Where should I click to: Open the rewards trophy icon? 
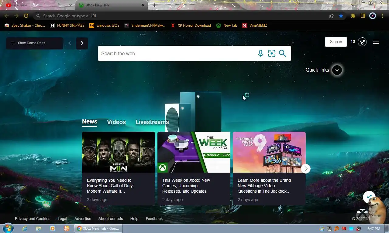pyautogui.click(x=362, y=42)
